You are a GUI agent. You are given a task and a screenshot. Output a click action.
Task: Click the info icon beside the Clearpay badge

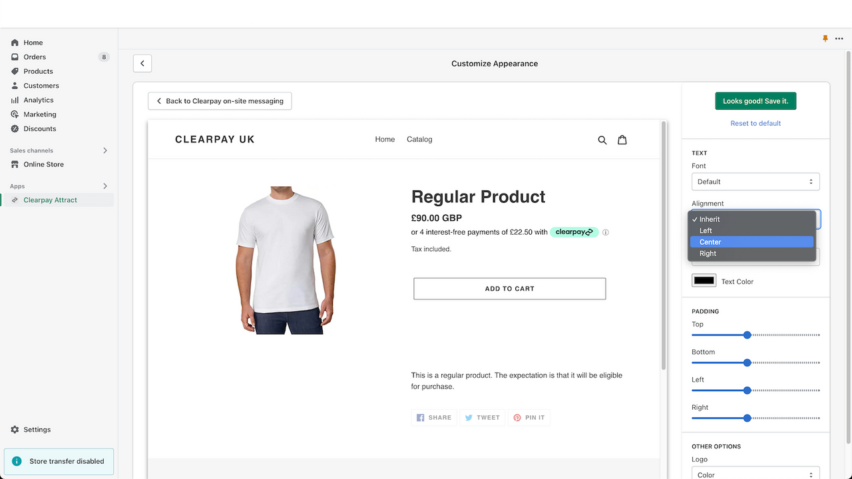tap(605, 232)
